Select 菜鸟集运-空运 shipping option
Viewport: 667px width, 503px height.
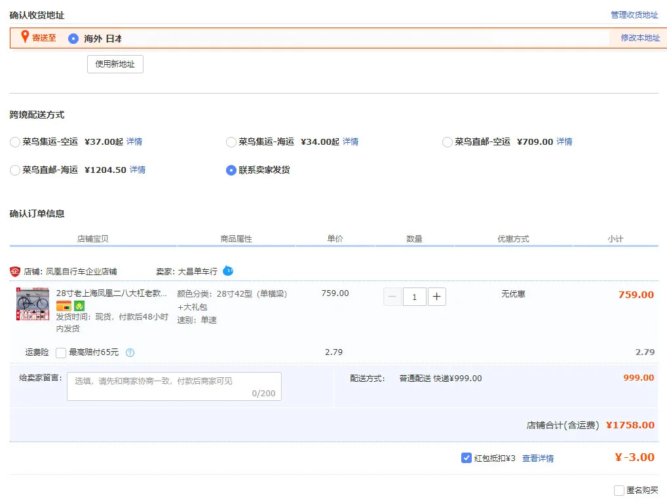click(x=15, y=141)
